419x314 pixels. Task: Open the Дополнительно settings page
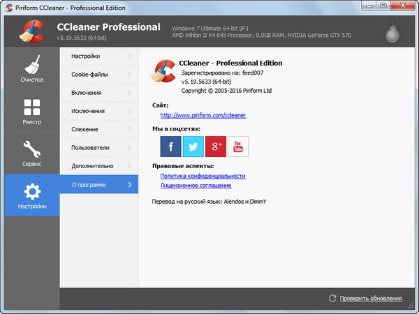pyautogui.click(x=92, y=166)
